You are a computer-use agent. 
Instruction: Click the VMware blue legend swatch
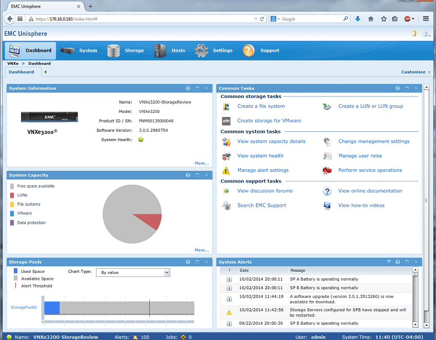[12, 213]
